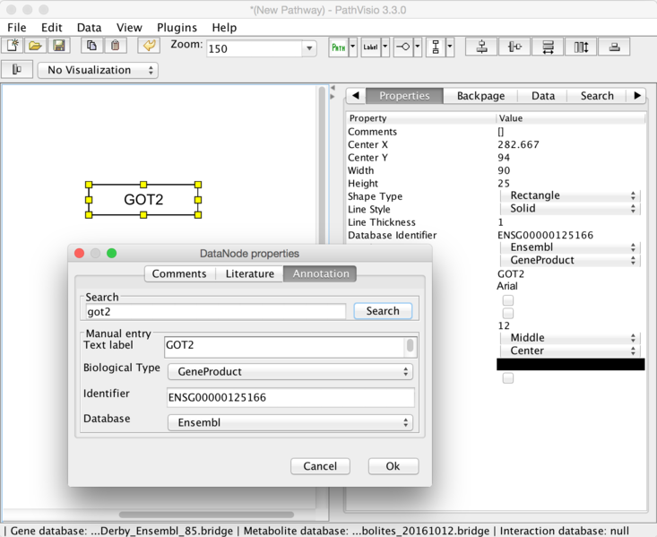657x537 pixels.
Task: Open the line tool dropdown arrow
Action: pyautogui.click(x=418, y=47)
